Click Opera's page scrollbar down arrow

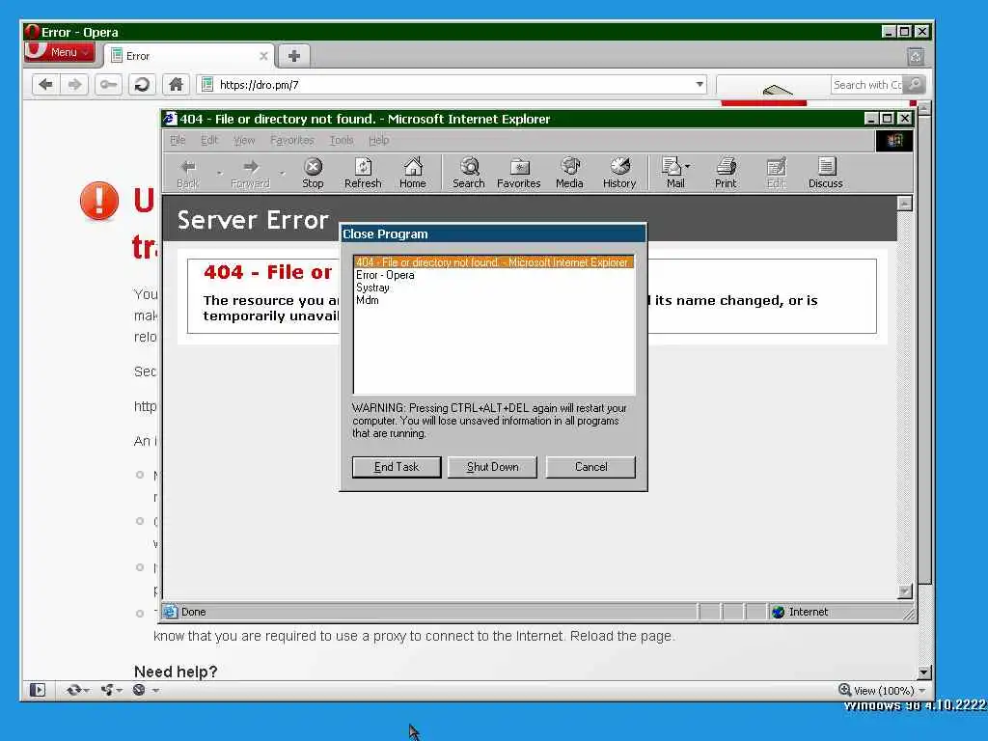click(x=923, y=672)
